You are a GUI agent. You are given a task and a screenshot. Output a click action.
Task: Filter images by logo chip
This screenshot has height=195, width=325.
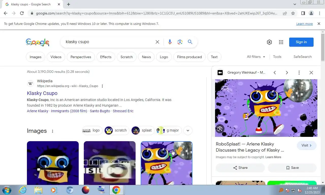(x=92, y=131)
